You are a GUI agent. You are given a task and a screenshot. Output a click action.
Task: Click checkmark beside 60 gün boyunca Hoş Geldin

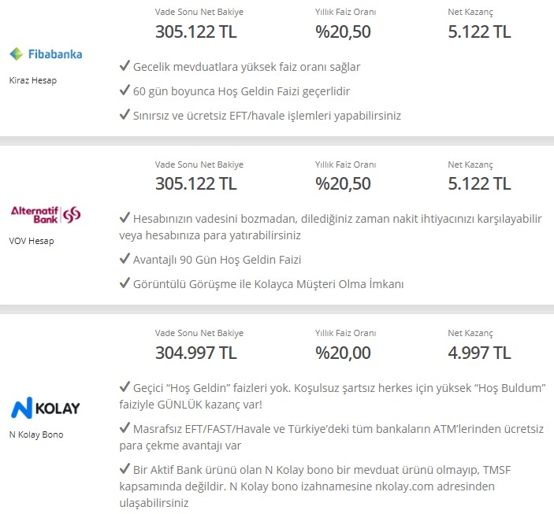[x=125, y=90]
